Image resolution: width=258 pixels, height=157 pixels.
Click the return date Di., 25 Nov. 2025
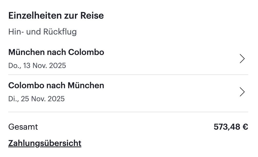[36, 99]
